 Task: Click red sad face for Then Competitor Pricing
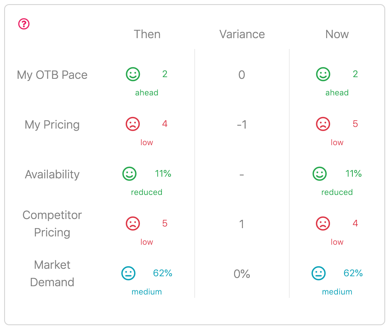click(x=133, y=223)
